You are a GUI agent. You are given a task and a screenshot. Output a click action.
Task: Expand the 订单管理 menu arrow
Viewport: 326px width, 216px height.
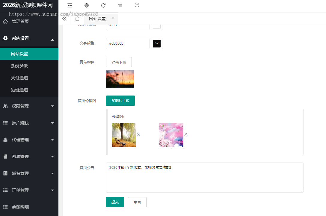pyautogui.click(x=52, y=190)
